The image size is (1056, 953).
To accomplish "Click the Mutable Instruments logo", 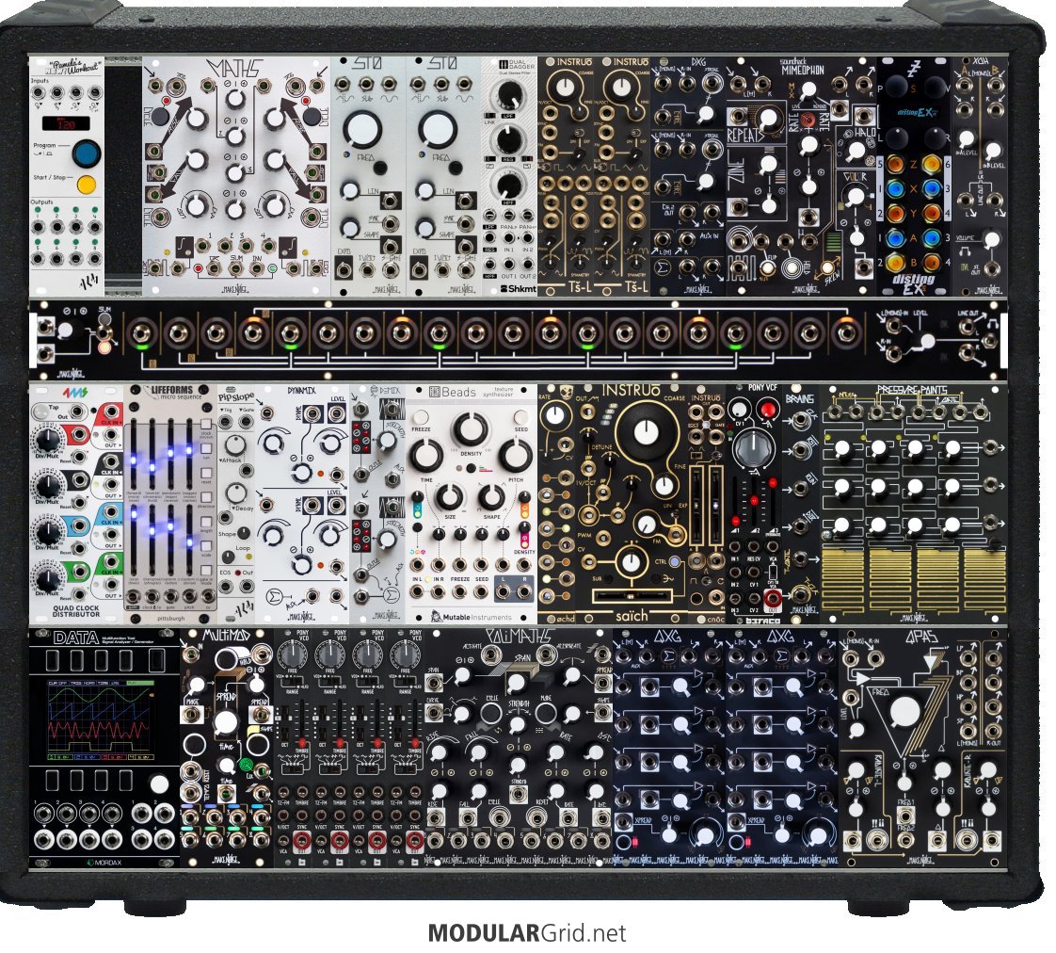I will [x=471, y=617].
